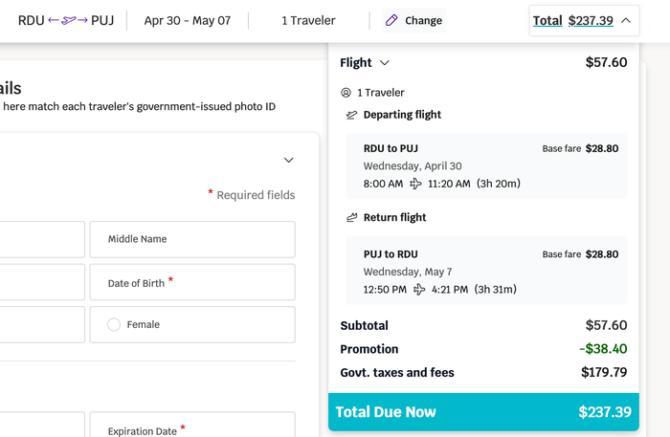Click the Total $237.39 link

572,20
